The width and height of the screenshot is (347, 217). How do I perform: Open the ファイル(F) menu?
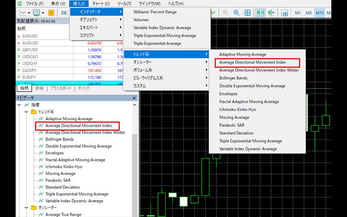(35, 3)
